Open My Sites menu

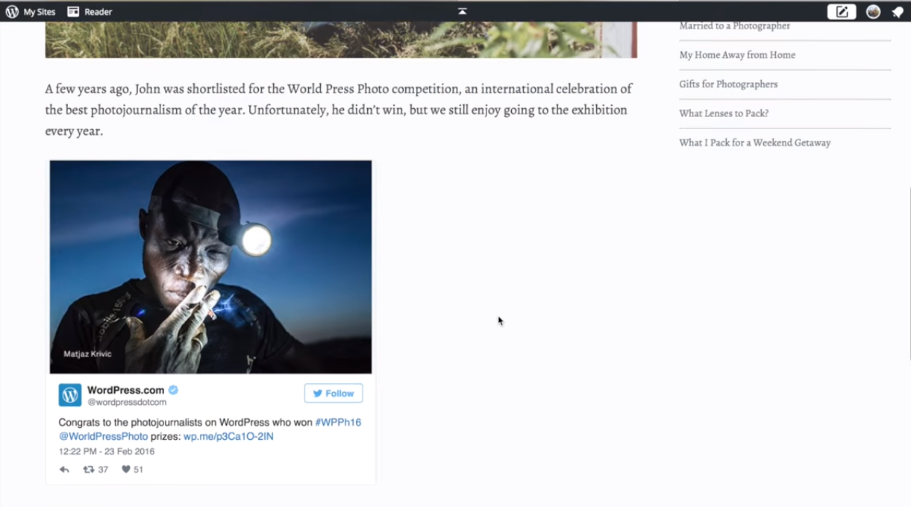pyautogui.click(x=39, y=12)
